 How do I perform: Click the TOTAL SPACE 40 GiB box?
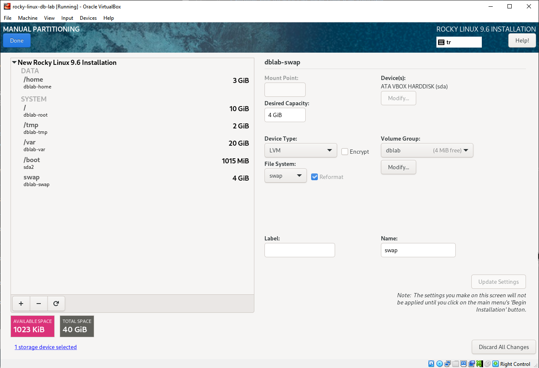(77, 326)
